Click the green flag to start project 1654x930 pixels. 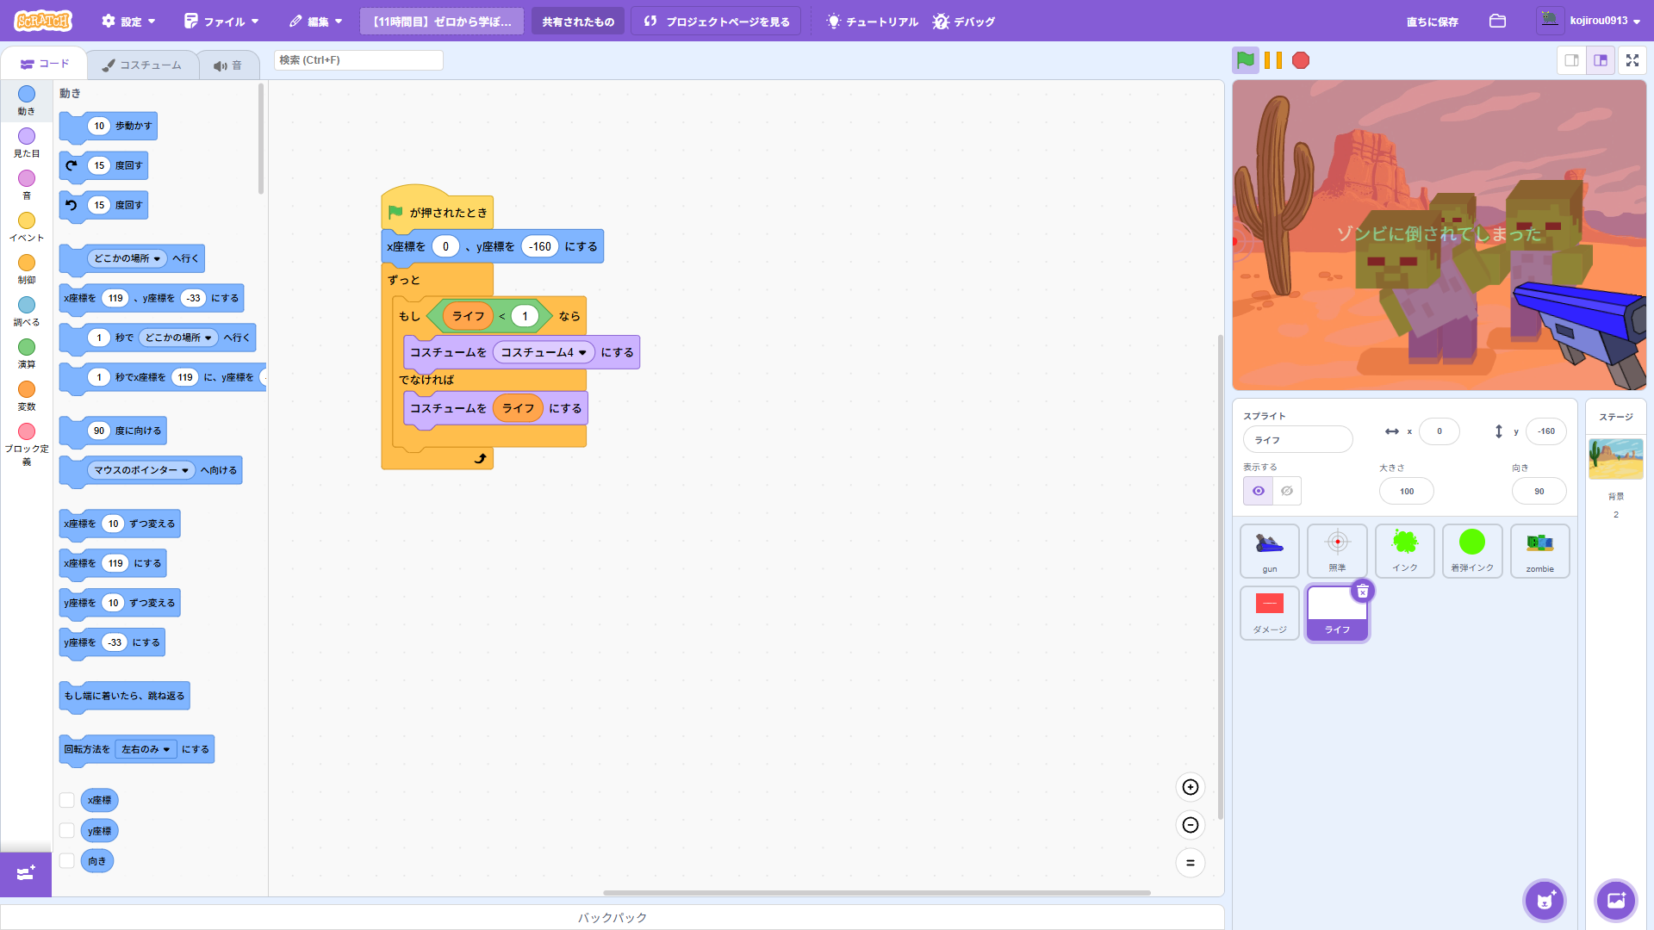[x=1245, y=60]
